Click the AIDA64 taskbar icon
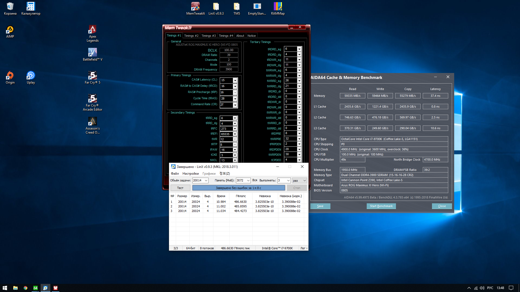This screenshot has height=292, width=520. pyautogui.click(x=35, y=288)
